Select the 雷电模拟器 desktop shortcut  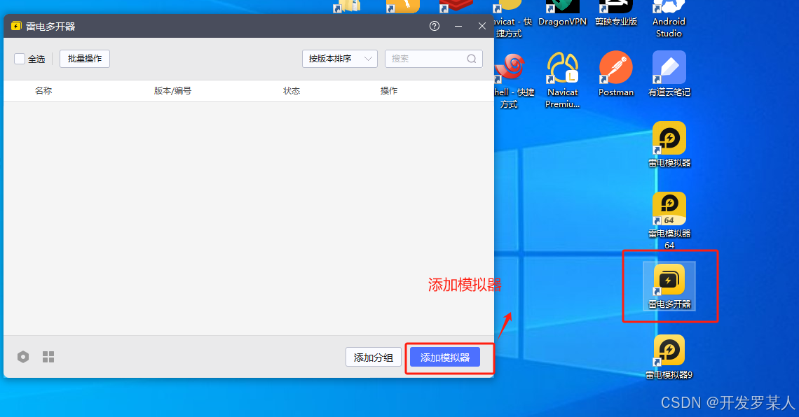click(x=669, y=145)
